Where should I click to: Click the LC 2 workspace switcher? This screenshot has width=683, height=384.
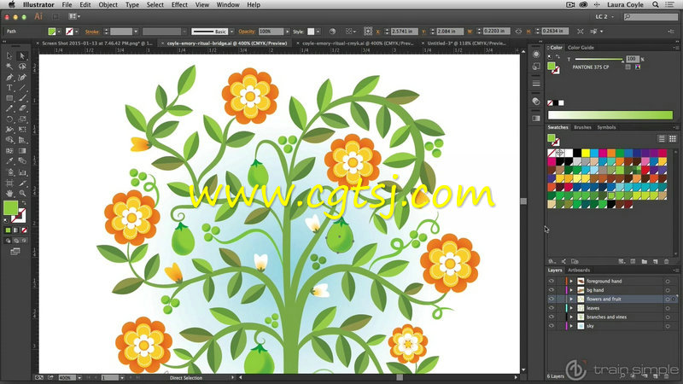click(604, 16)
